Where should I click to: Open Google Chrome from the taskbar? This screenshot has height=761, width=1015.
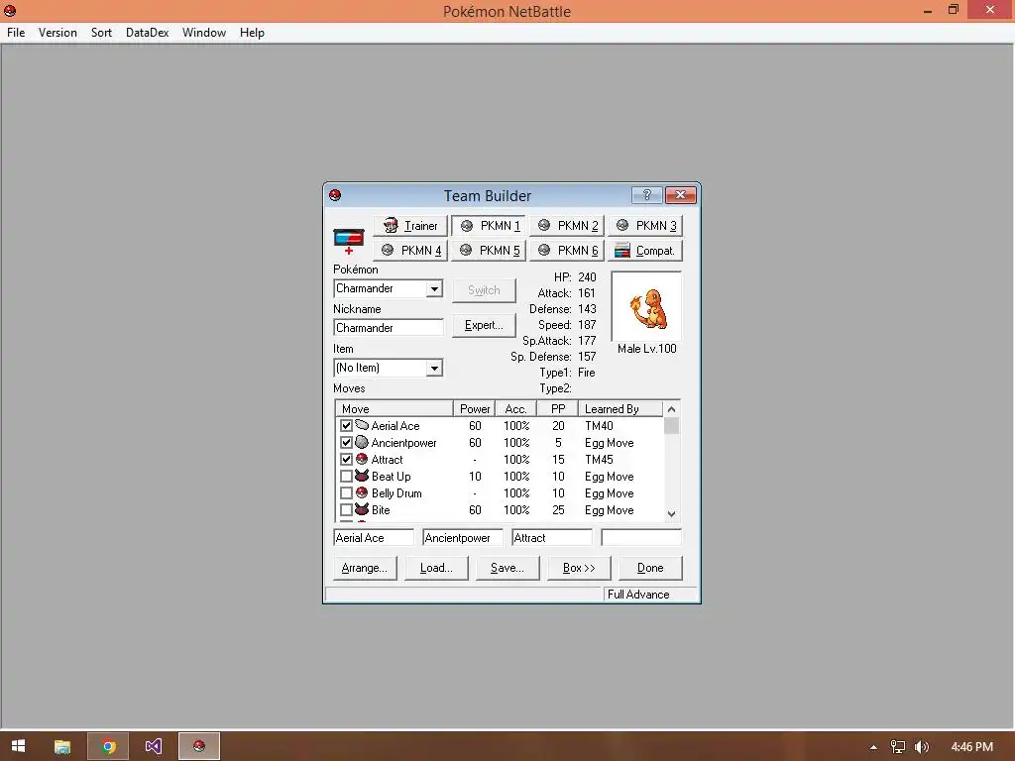108,746
